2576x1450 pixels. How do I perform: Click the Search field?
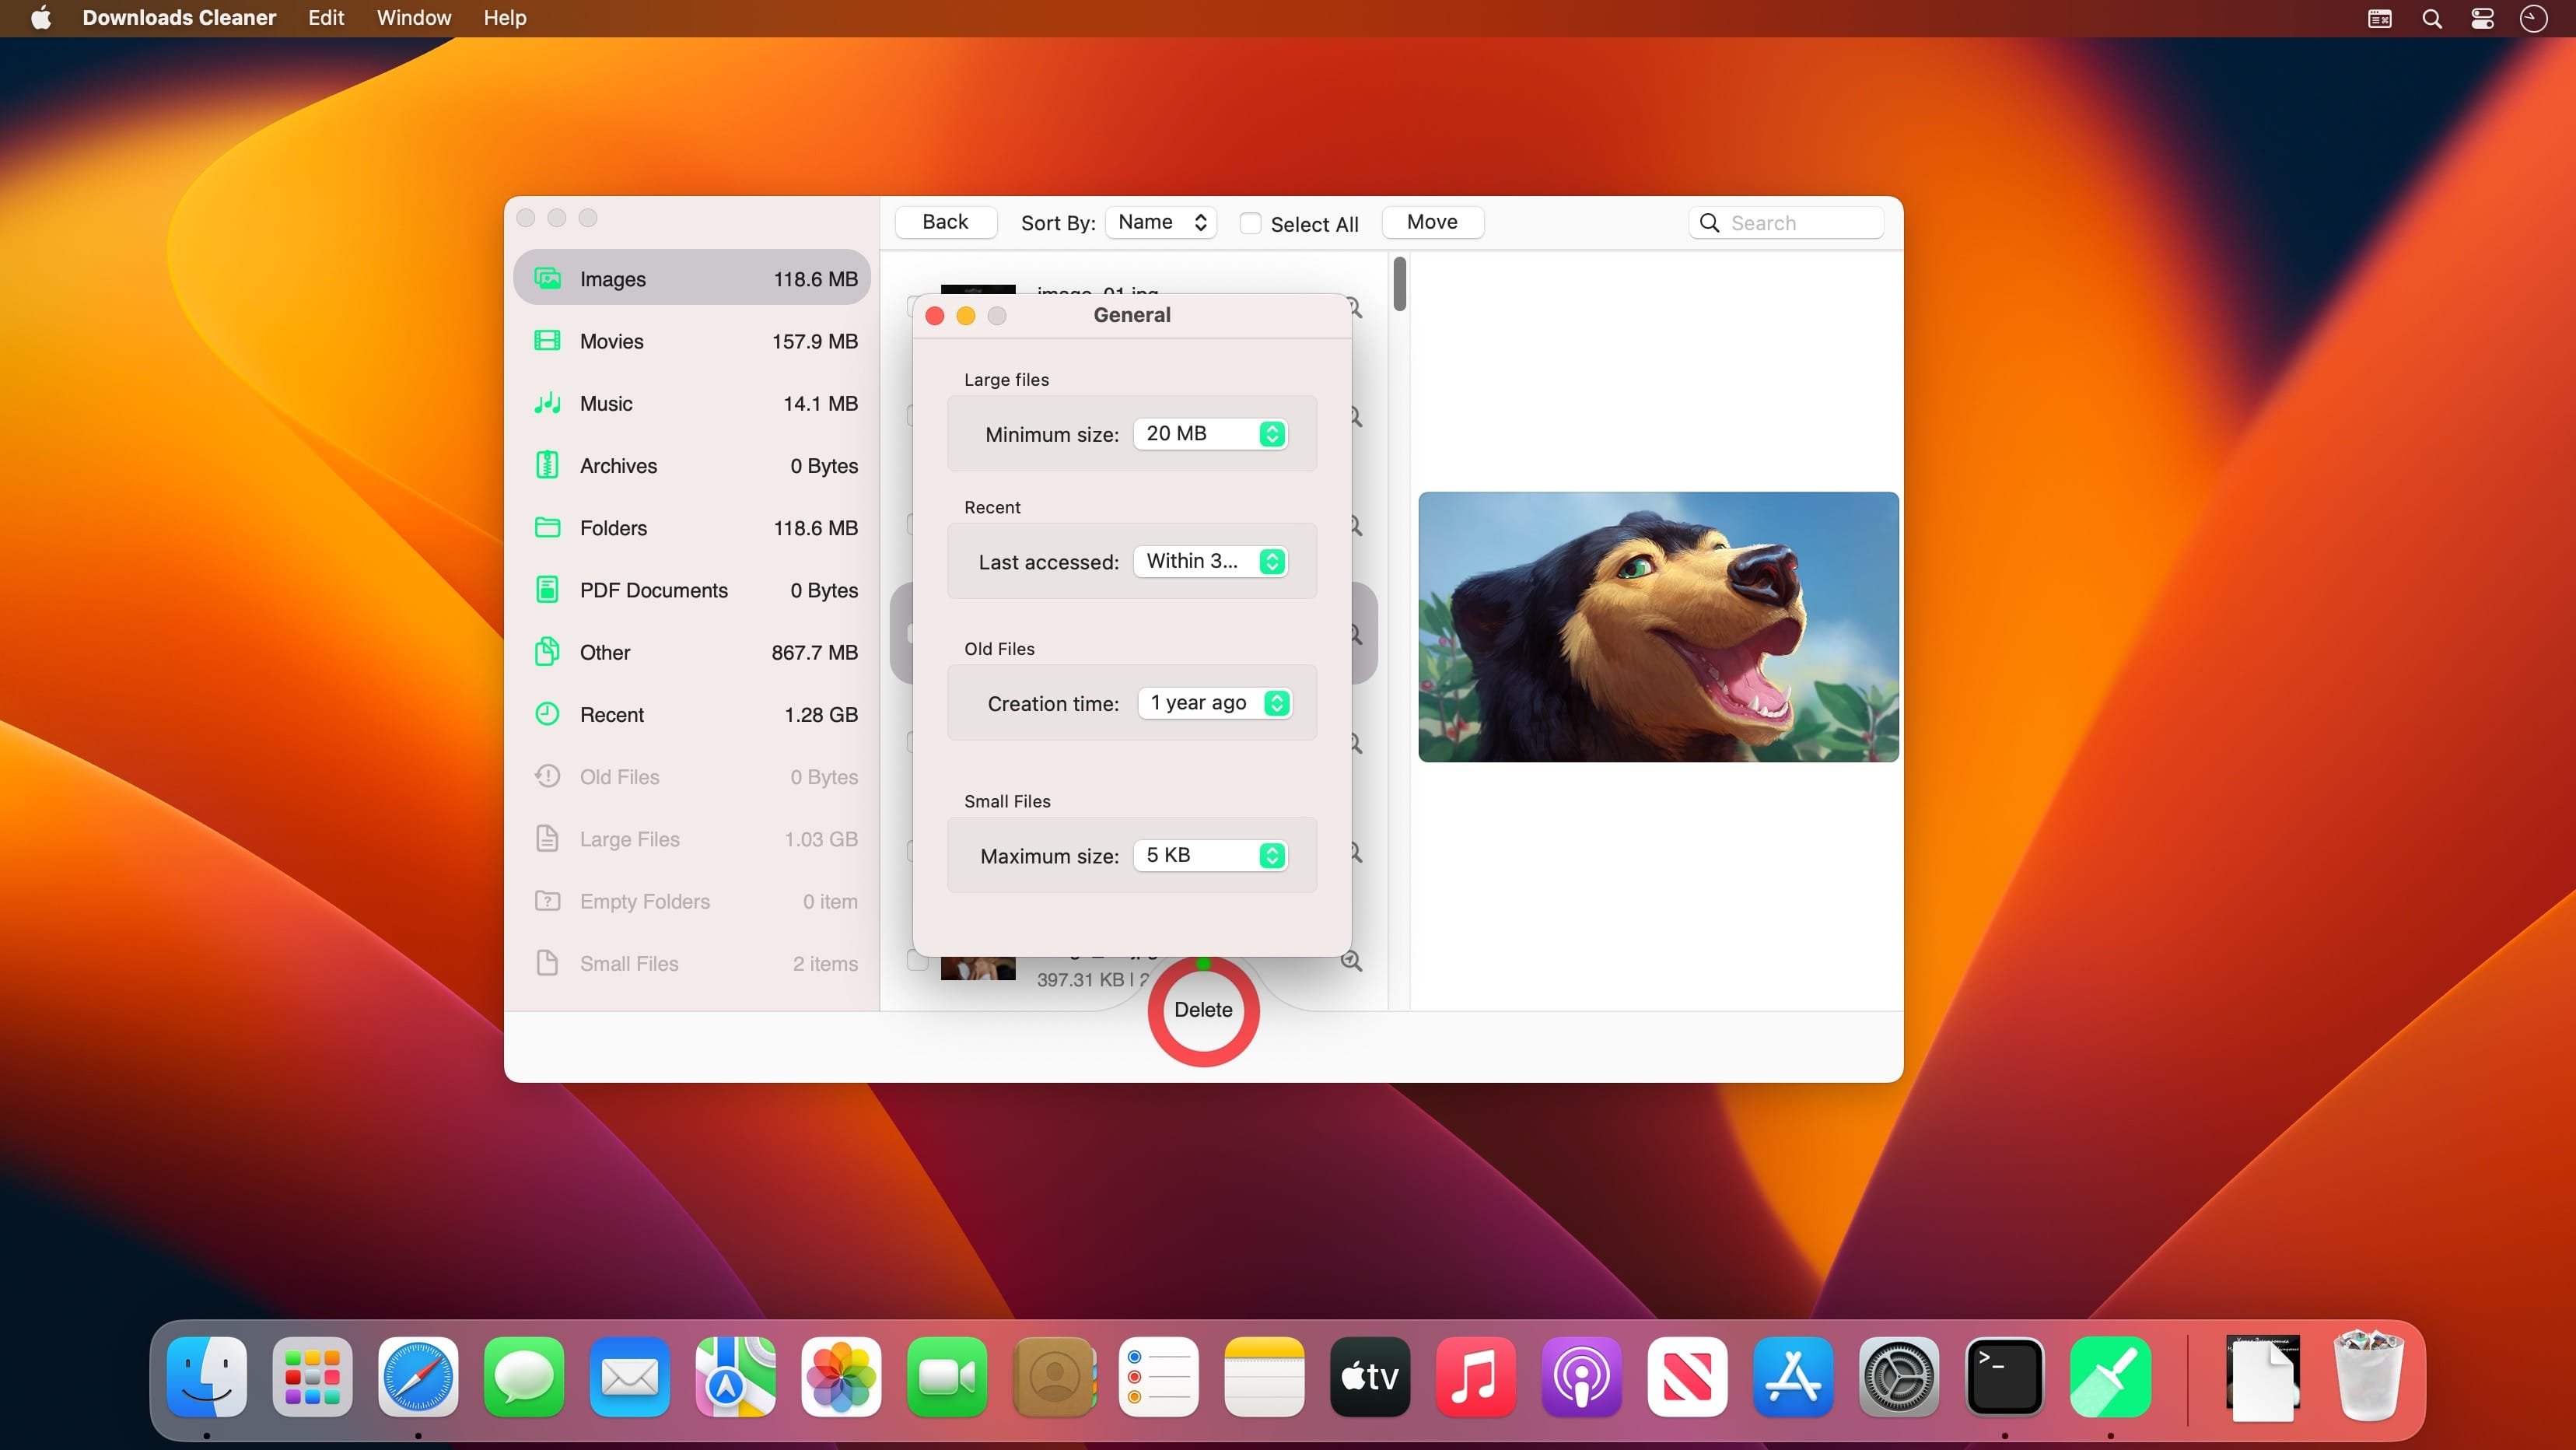click(x=1786, y=223)
